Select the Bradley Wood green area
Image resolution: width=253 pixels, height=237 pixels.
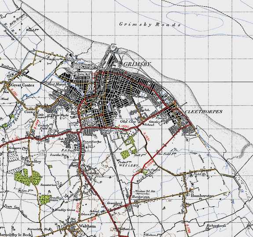[x=28, y=177]
